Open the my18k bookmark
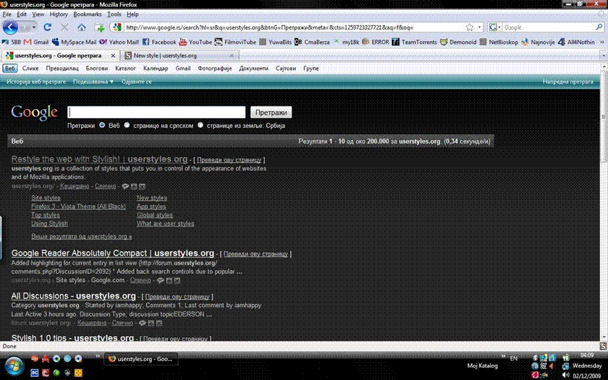 click(346, 42)
